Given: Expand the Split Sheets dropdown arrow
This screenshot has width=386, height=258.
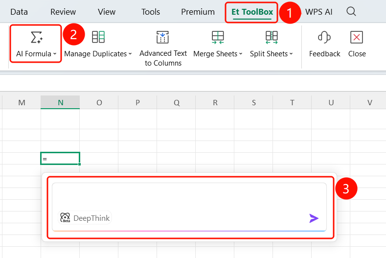Looking at the screenshot, I should (x=291, y=54).
